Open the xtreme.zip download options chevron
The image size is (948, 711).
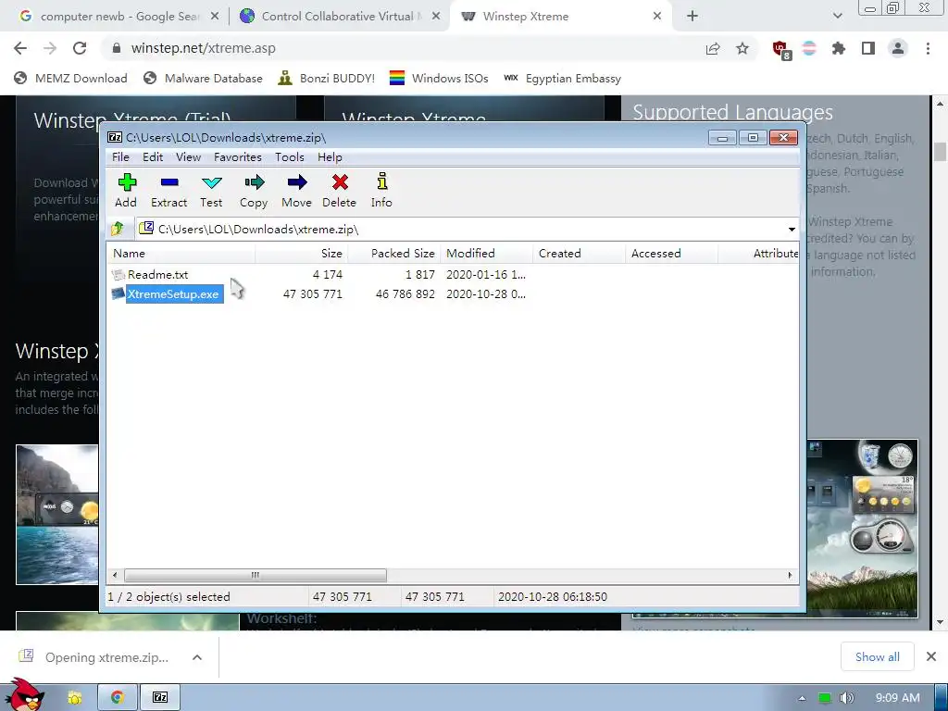coord(197,657)
